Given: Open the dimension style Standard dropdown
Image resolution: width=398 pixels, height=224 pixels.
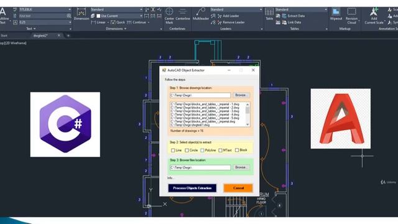Looking at the screenshot, I should (x=141, y=9).
